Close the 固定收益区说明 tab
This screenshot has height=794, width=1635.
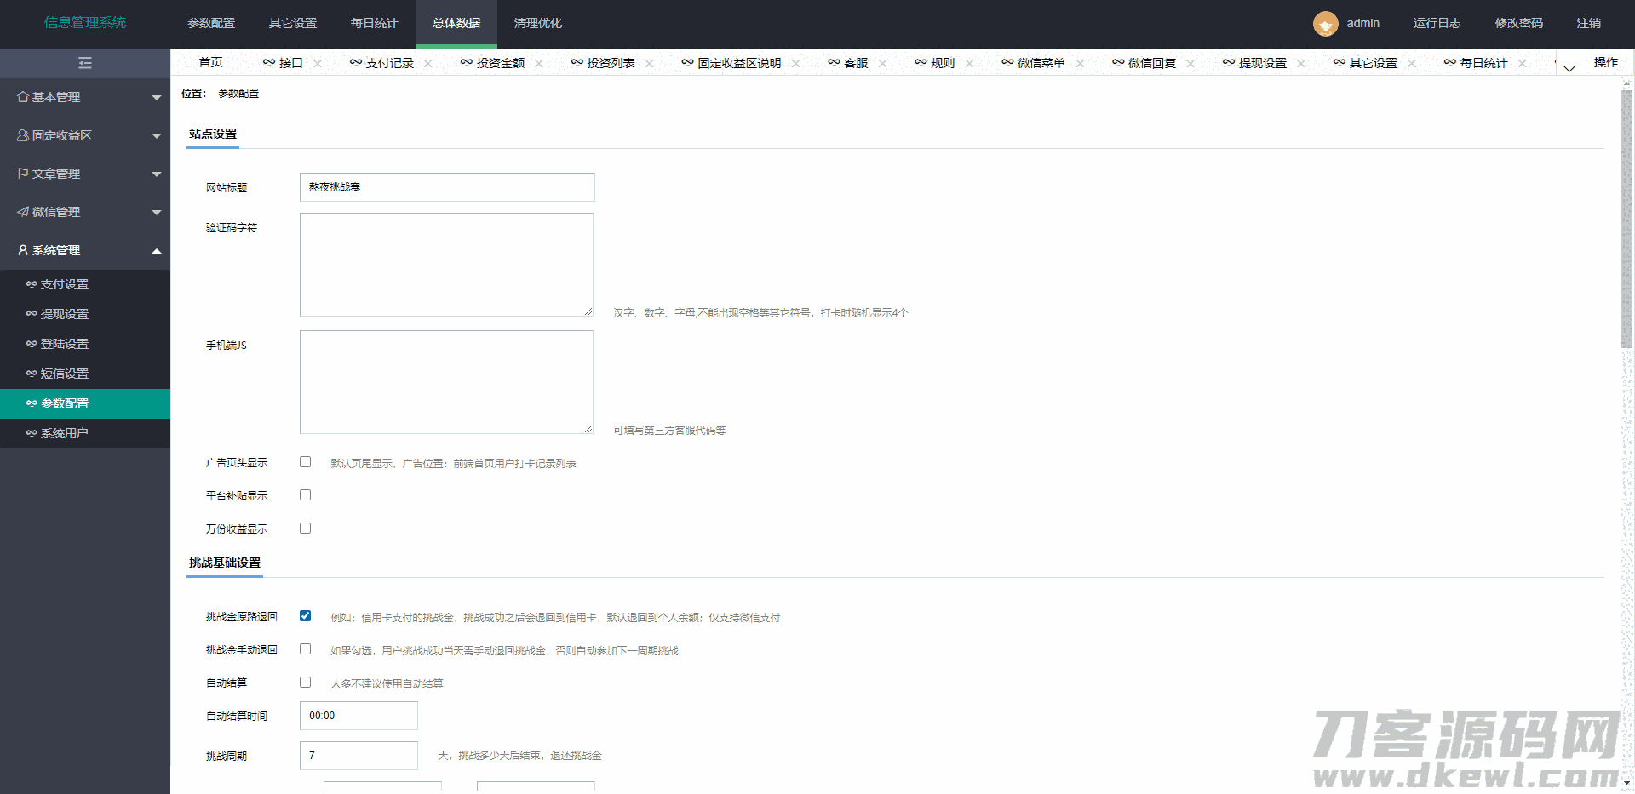pos(796,63)
